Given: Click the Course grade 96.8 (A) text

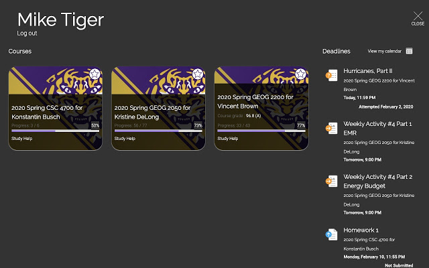Looking at the screenshot, I should pos(239,116).
